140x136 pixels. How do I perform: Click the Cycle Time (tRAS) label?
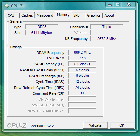click(50, 82)
